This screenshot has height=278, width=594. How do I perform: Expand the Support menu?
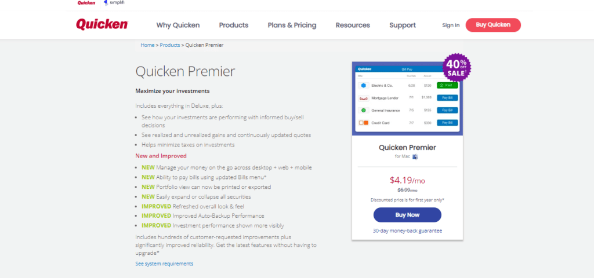click(x=403, y=25)
